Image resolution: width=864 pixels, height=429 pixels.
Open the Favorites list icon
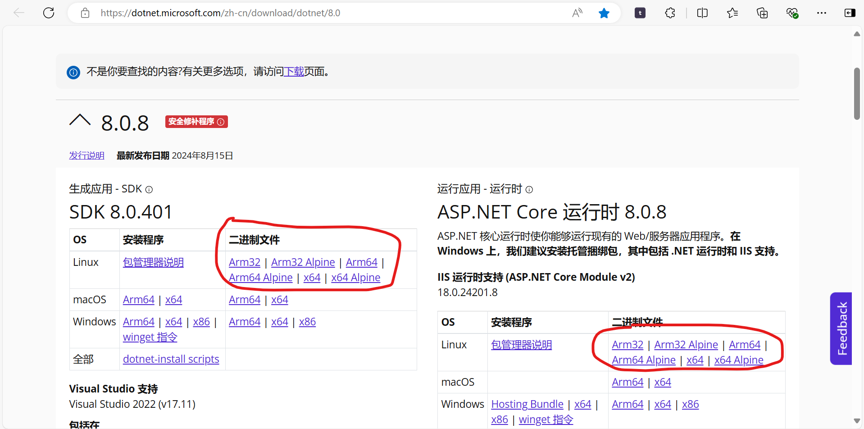click(x=732, y=13)
